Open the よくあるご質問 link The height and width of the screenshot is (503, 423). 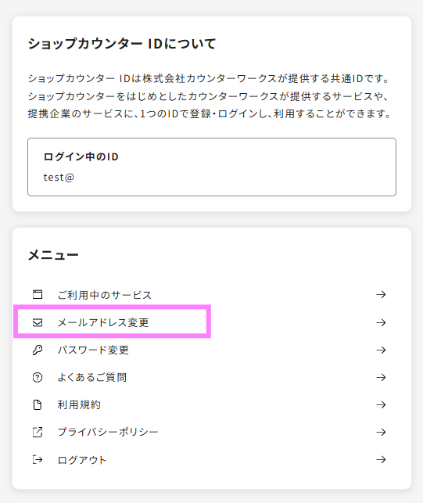click(212, 377)
